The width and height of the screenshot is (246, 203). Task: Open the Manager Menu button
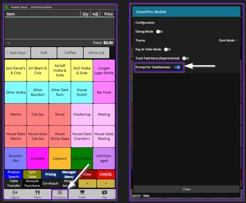69,174
